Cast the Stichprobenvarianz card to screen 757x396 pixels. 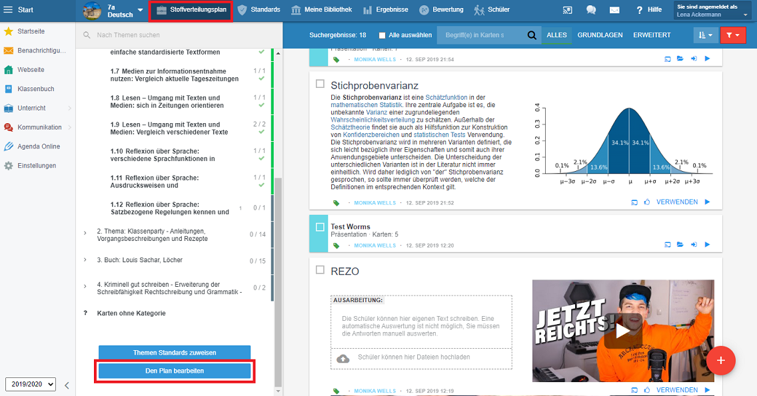(x=634, y=202)
